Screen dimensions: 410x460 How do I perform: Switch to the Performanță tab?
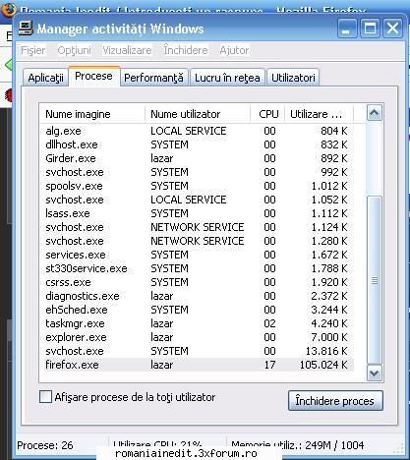click(153, 78)
